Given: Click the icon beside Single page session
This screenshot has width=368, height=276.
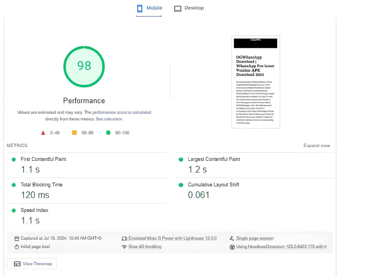Looking at the screenshot, I should click(232, 239).
